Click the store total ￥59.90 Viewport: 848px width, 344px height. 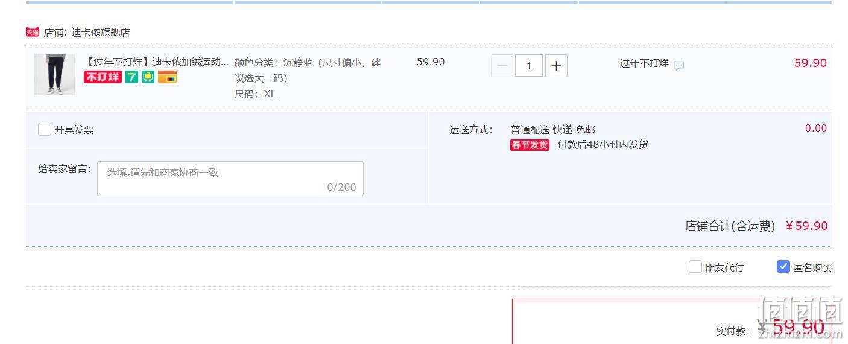(x=807, y=226)
